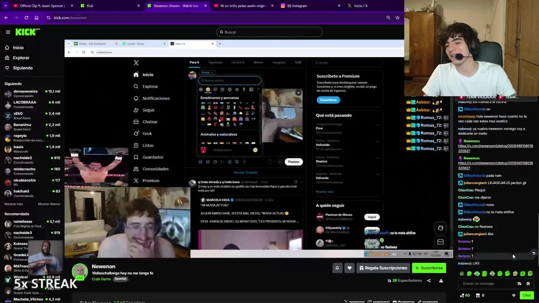Open Machete_Vilches recommended channel

32,299
